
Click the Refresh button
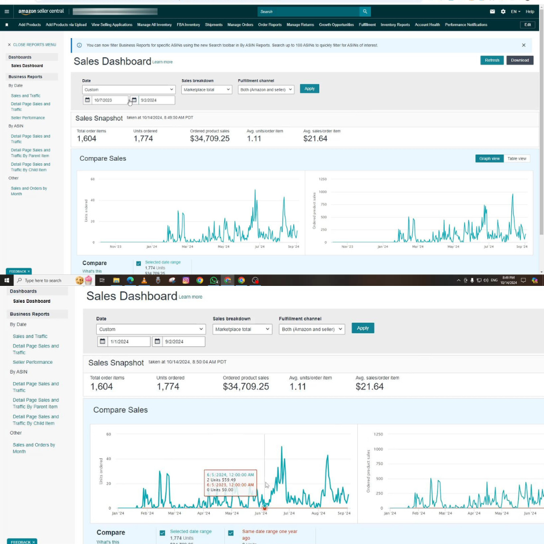pyautogui.click(x=491, y=60)
